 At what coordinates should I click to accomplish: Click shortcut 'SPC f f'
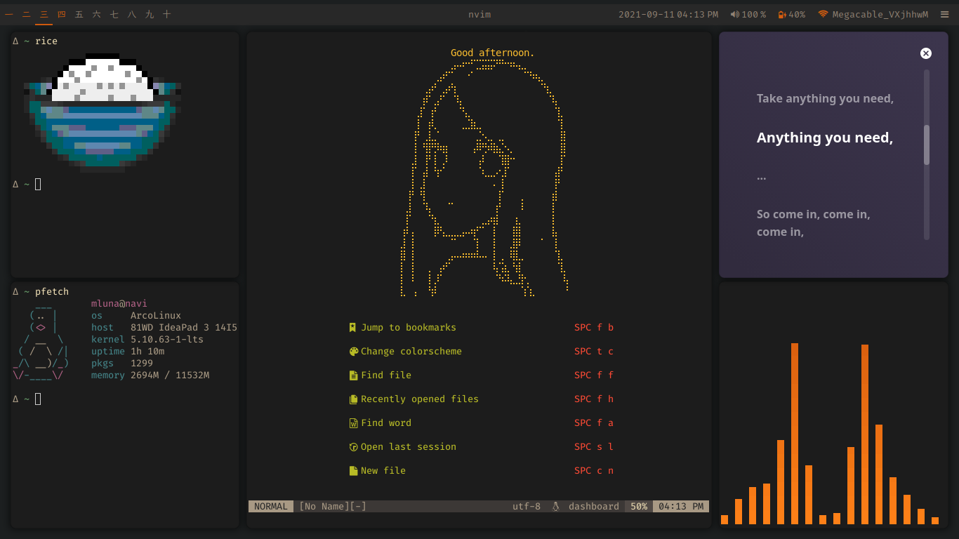click(x=594, y=375)
